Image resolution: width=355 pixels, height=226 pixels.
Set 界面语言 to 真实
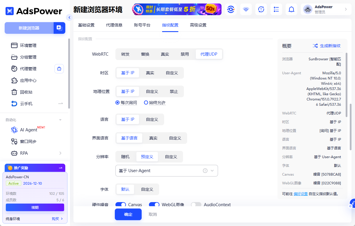pyautogui.click(x=153, y=138)
